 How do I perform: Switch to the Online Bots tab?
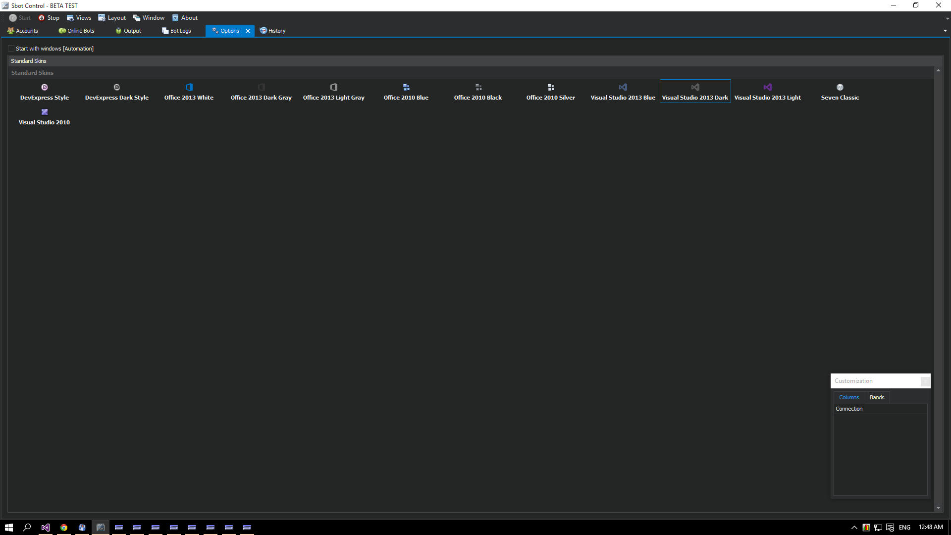point(76,31)
